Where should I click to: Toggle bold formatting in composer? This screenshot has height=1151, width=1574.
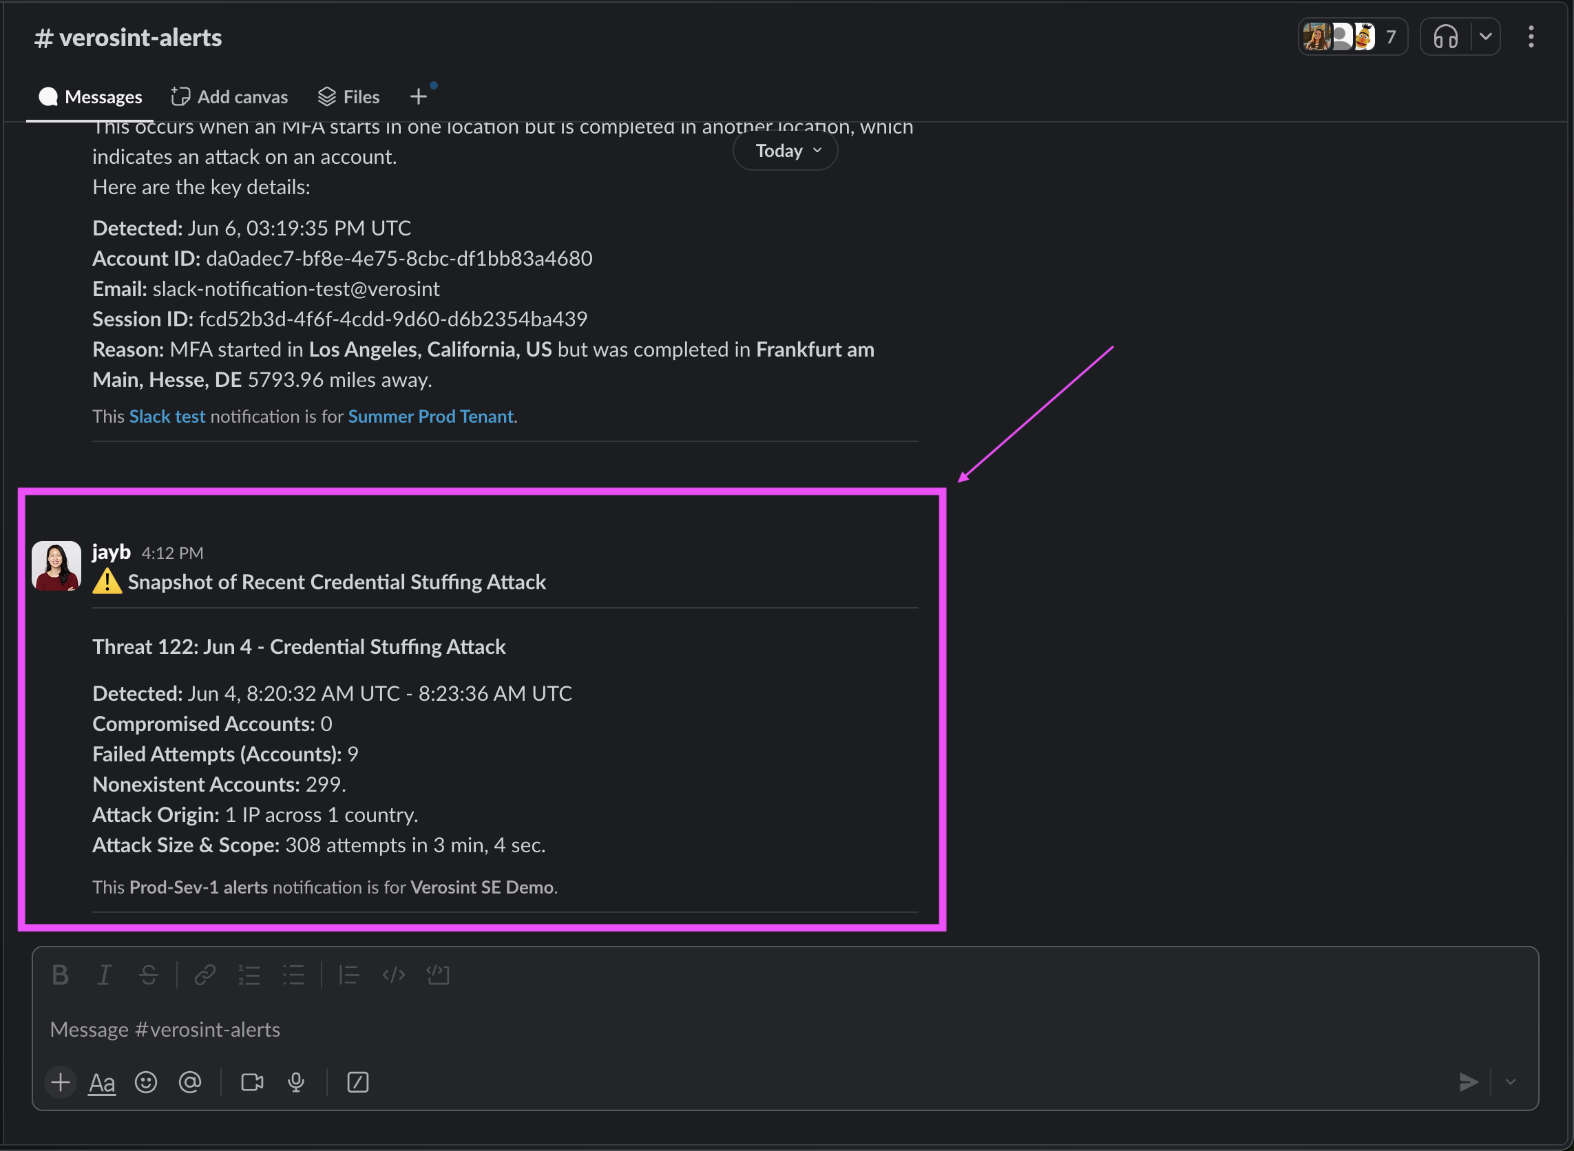coord(60,975)
